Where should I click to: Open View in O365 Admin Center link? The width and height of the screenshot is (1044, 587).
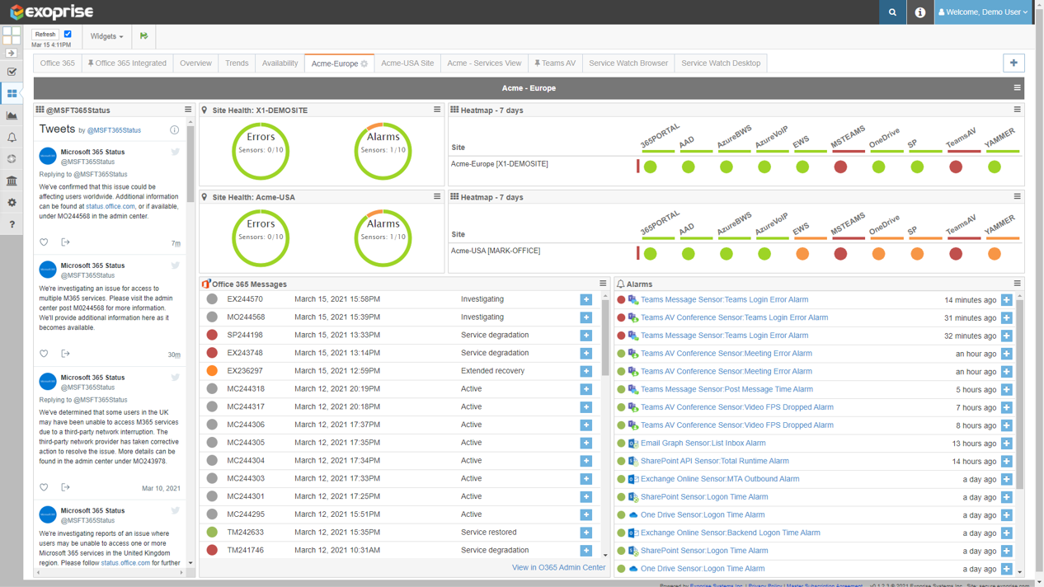[x=558, y=567]
